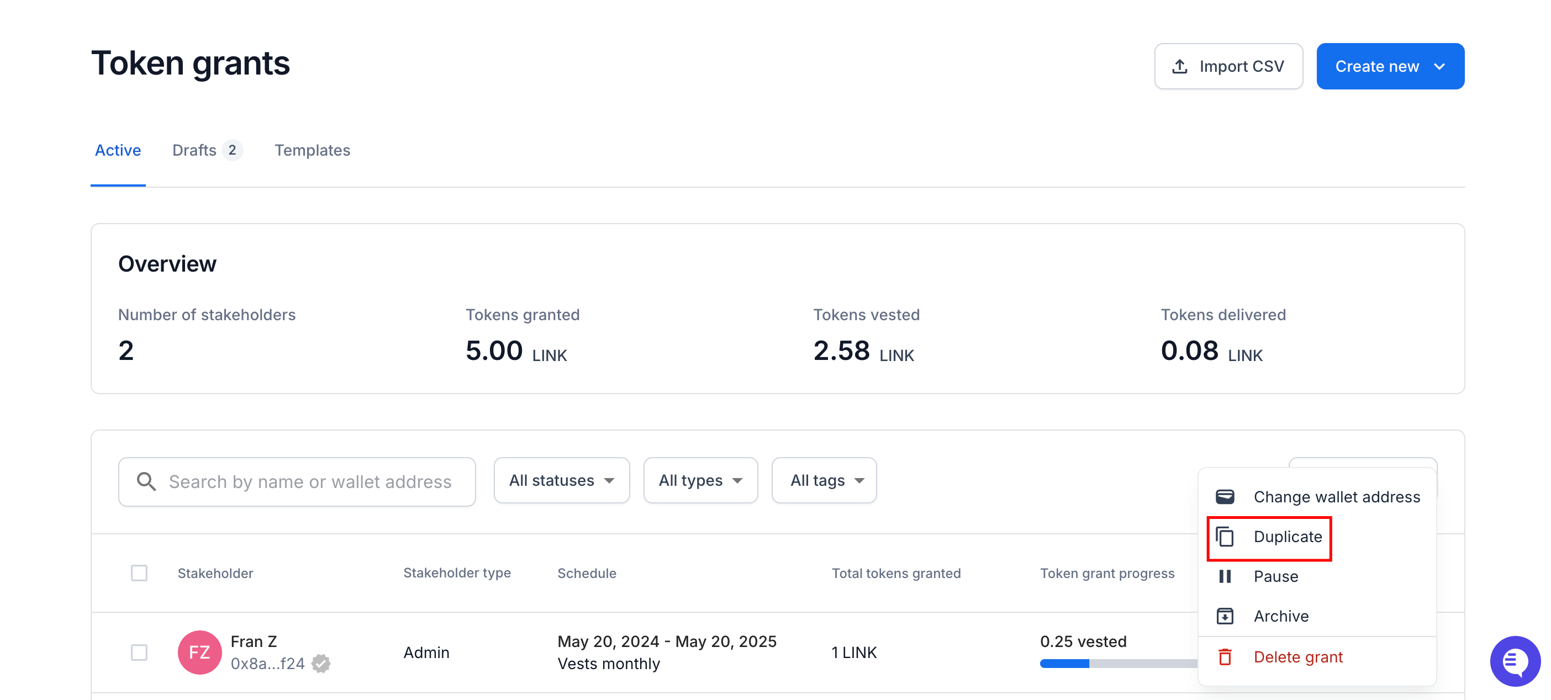1551x700 pixels.
Task: Choose Delete grant from the menu
Action: coord(1317,656)
